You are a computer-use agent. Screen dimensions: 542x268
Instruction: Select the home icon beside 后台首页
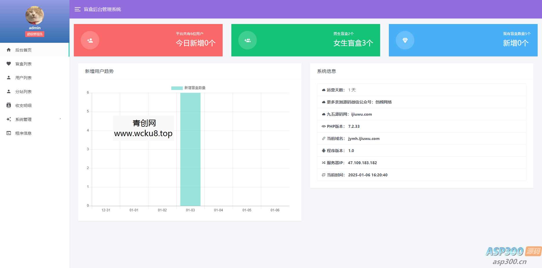9,49
